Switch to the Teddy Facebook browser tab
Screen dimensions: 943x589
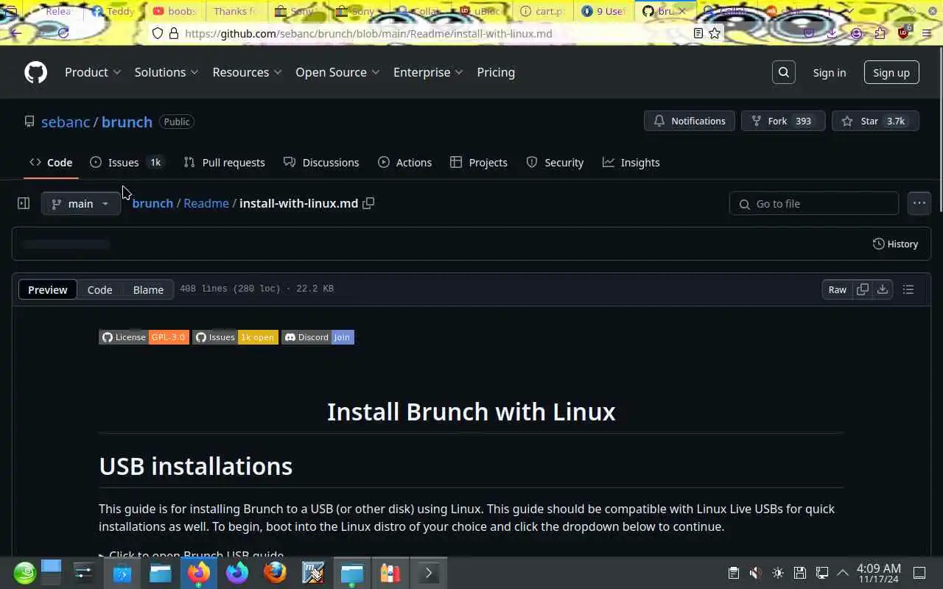coord(113,11)
